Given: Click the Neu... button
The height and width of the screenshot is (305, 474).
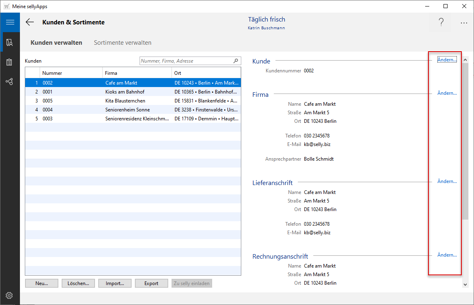Looking at the screenshot, I should [42, 283].
